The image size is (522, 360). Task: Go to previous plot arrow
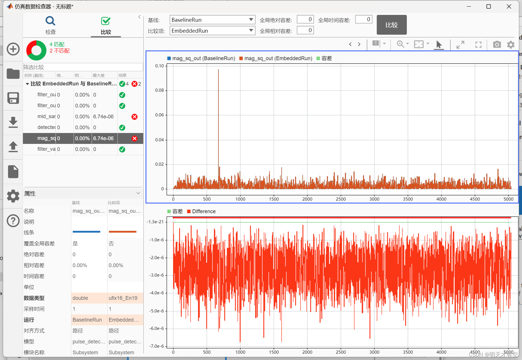point(350,44)
